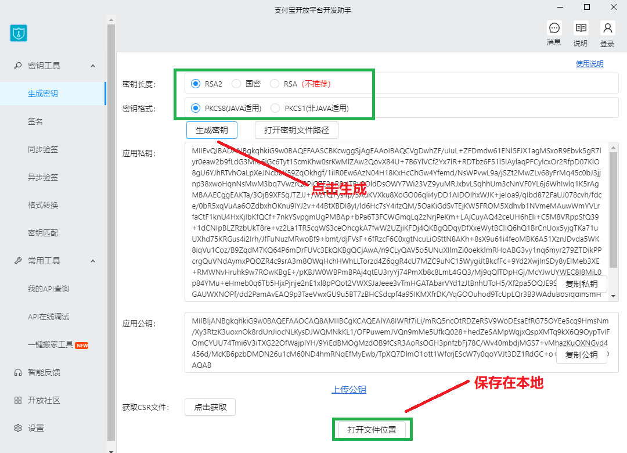Click the sidebar scrollbar down arrow
Screen dimensions: 627x453
(x=111, y=451)
